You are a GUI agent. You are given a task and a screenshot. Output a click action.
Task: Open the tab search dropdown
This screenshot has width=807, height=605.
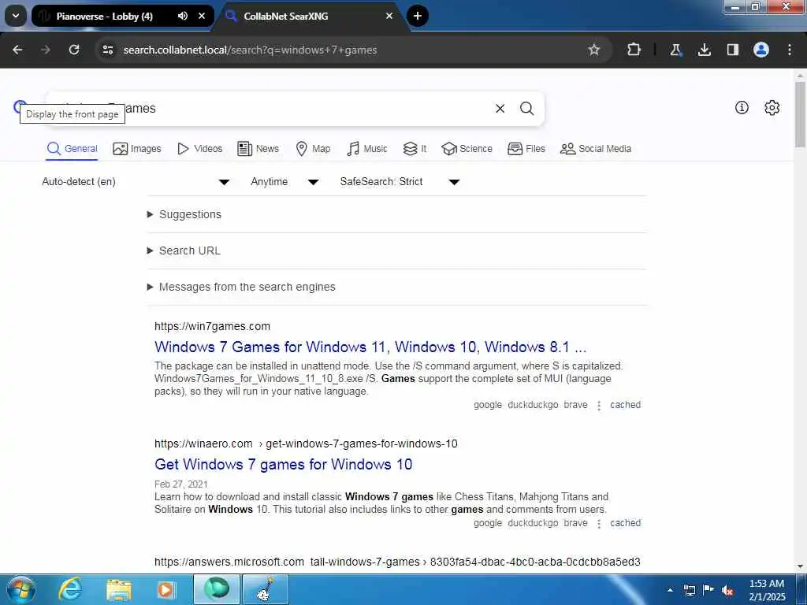click(x=16, y=16)
